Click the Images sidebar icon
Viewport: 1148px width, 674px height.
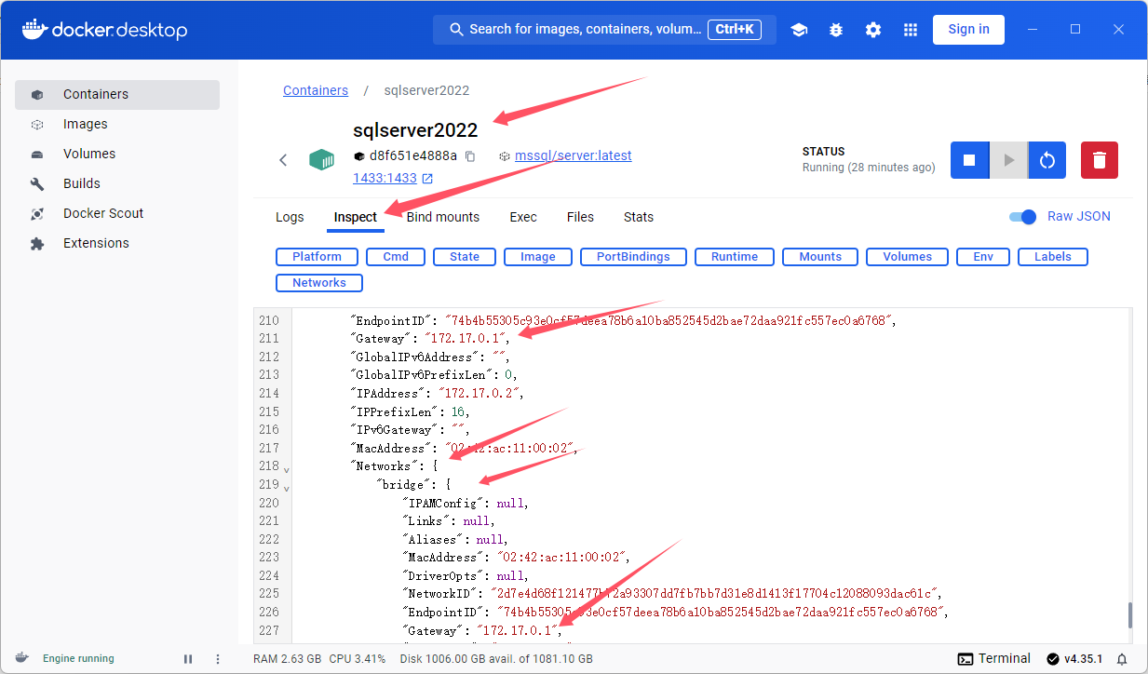37,125
